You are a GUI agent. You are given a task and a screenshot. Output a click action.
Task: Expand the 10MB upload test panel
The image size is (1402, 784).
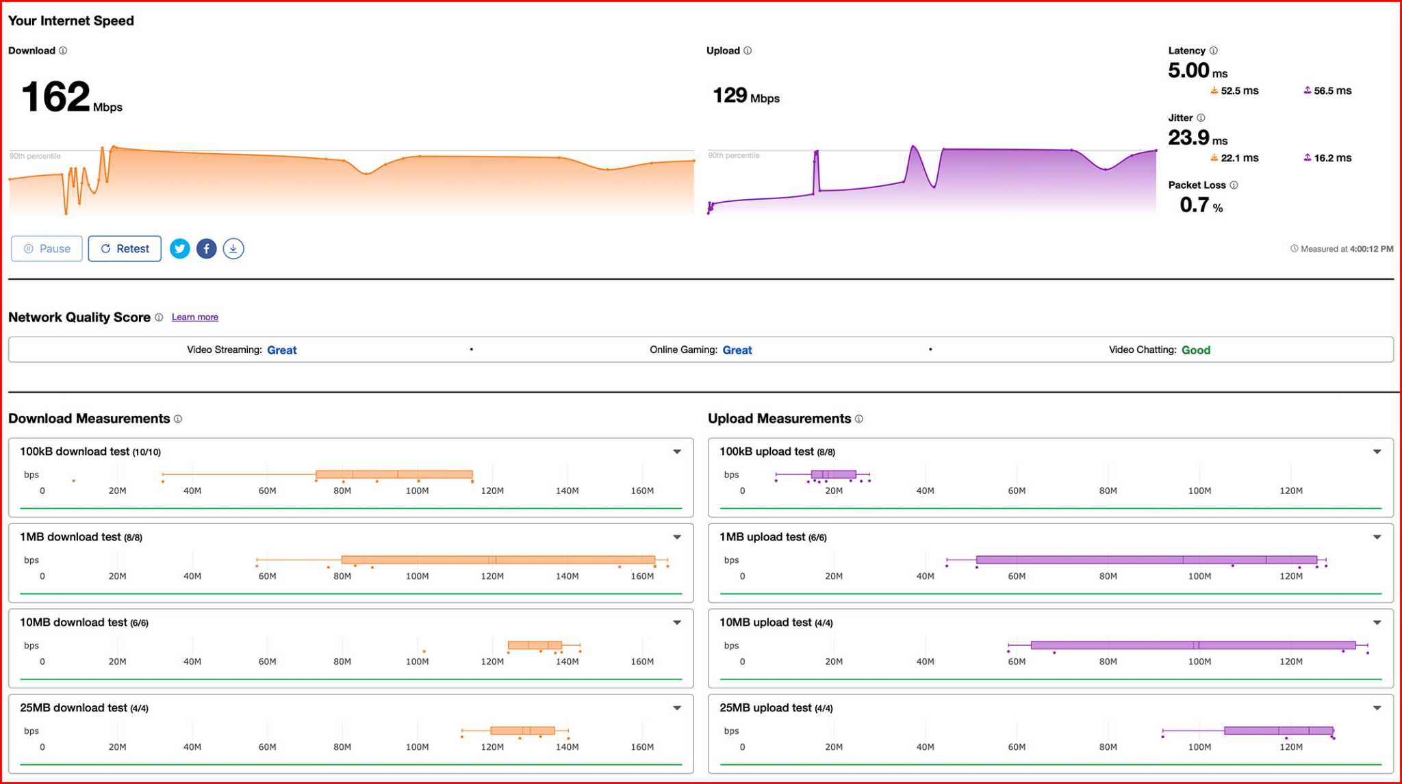tap(1377, 623)
